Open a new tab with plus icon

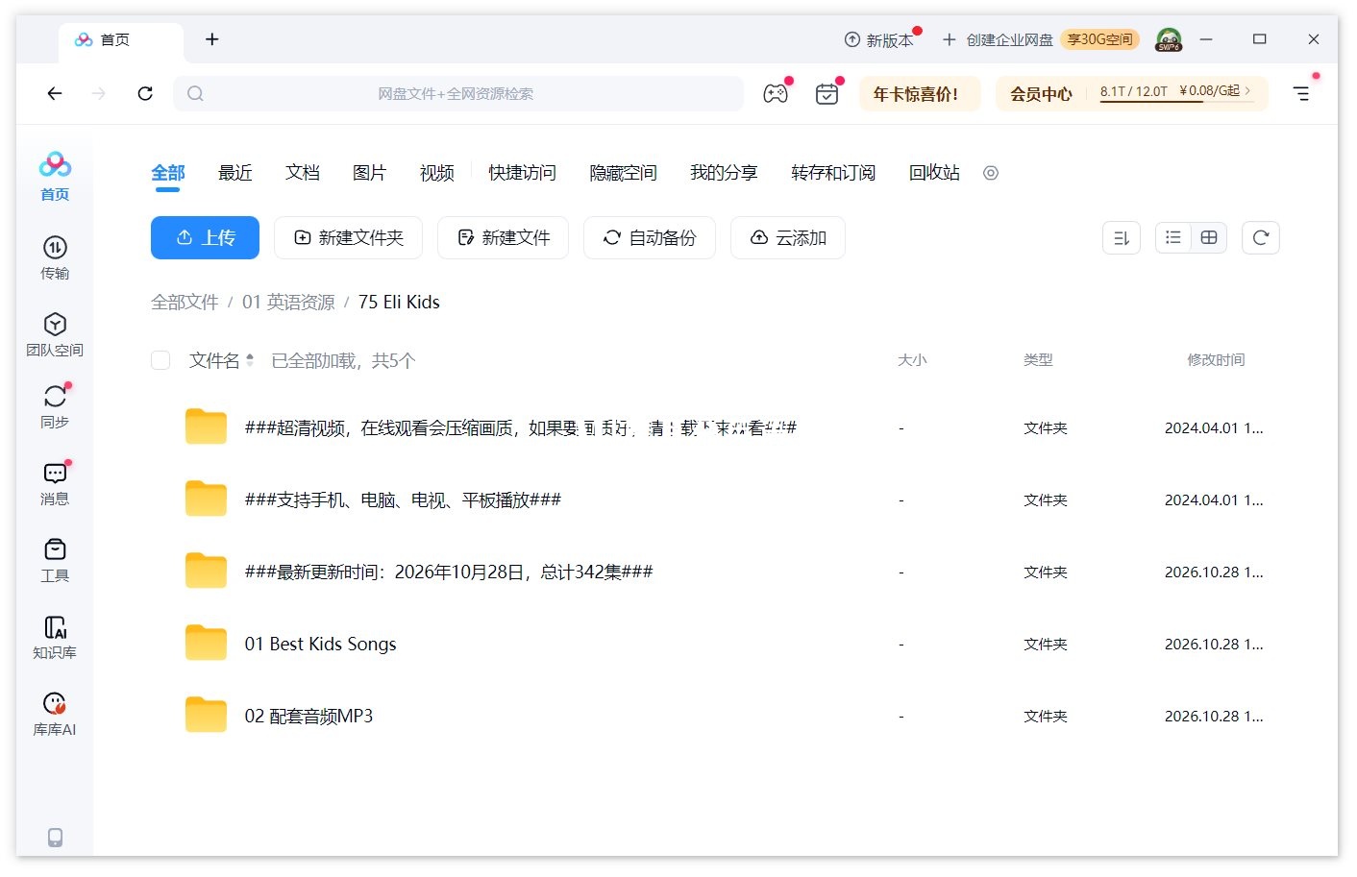click(x=212, y=39)
